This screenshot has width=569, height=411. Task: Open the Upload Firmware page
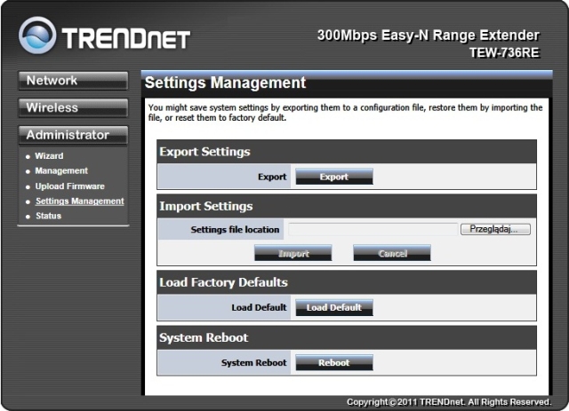click(69, 186)
